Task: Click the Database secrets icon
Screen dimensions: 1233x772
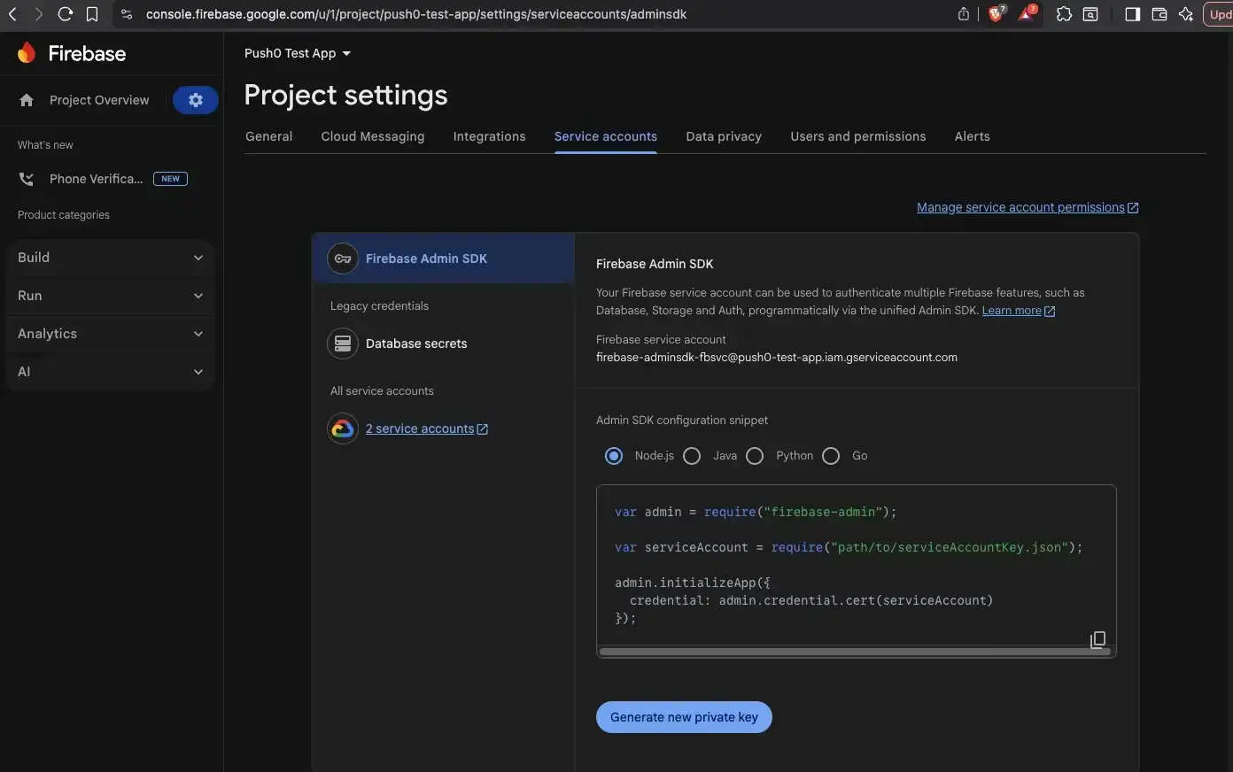Action: click(343, 344)
